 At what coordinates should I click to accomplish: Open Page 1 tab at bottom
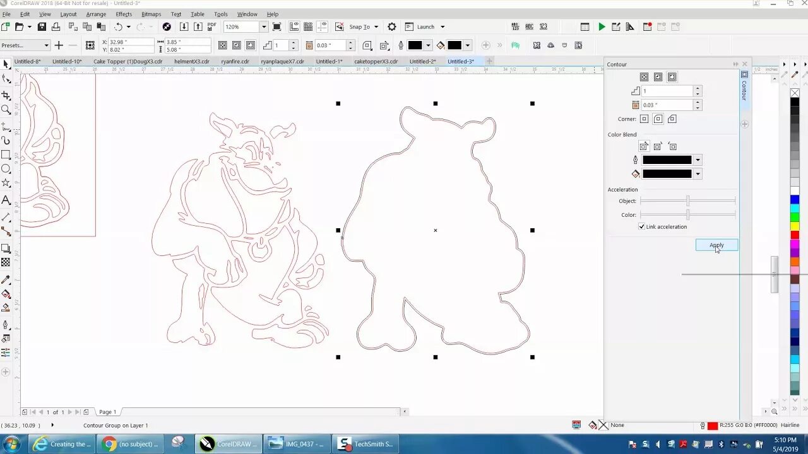tap(107, 412)
